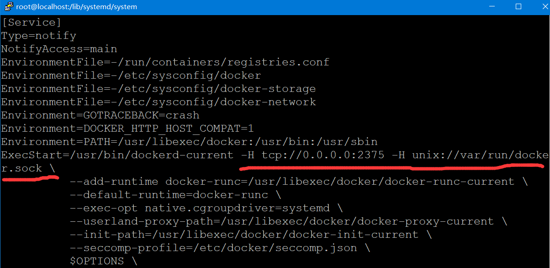Click the registries.conf EnvironmentFile line
Screen dimensions: 550x268
tap(165, 62)
